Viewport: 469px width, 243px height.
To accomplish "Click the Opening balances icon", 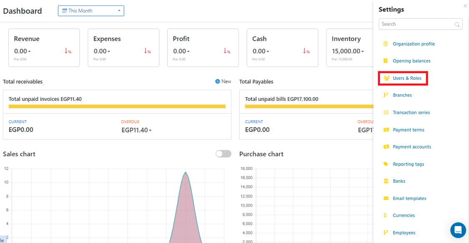I will pos(385,61).
